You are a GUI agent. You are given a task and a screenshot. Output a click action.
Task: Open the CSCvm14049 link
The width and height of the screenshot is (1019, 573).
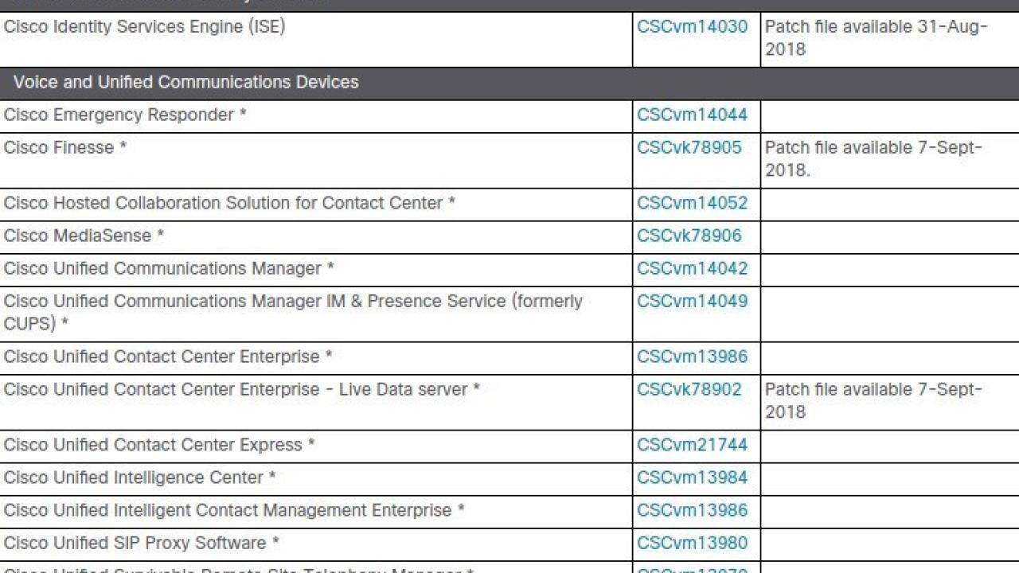[x=692, y=301]
